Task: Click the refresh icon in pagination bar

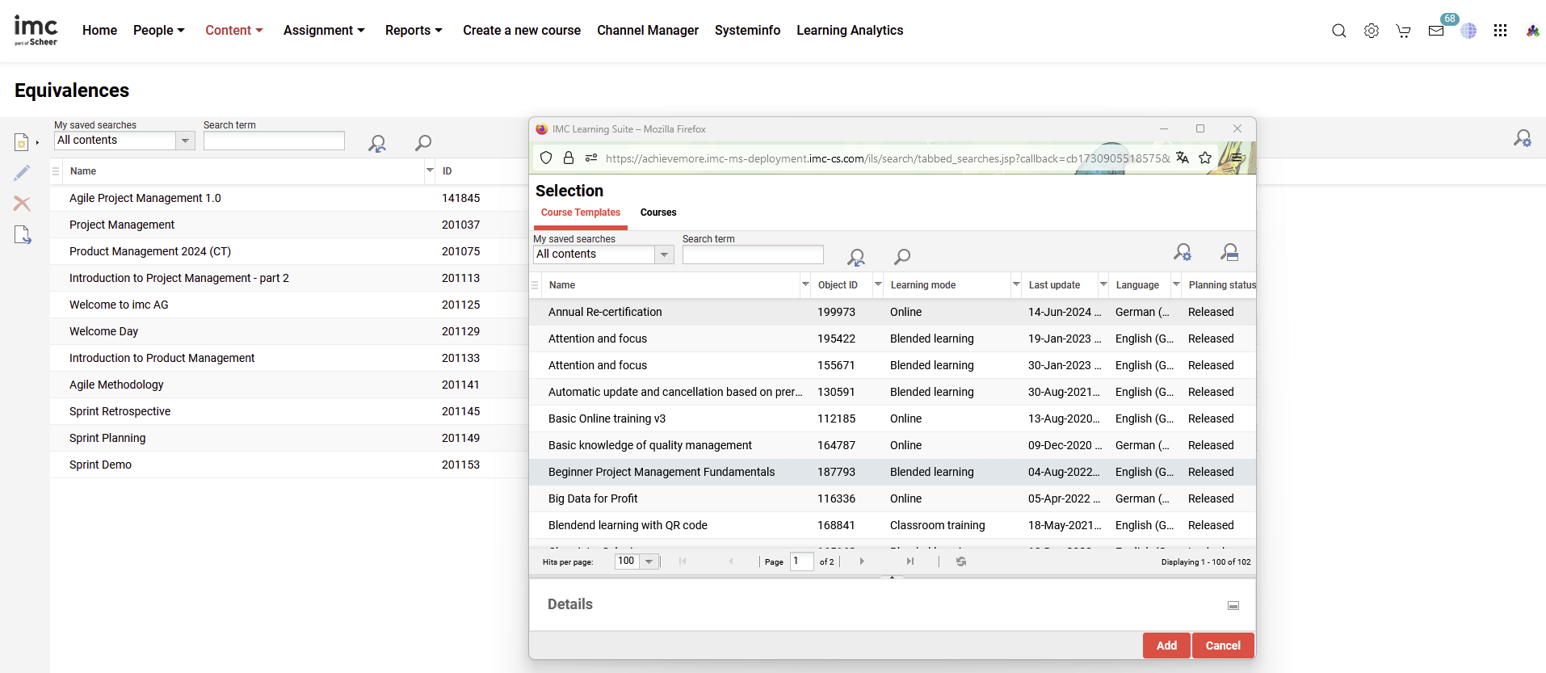Action: coord(961,562)
